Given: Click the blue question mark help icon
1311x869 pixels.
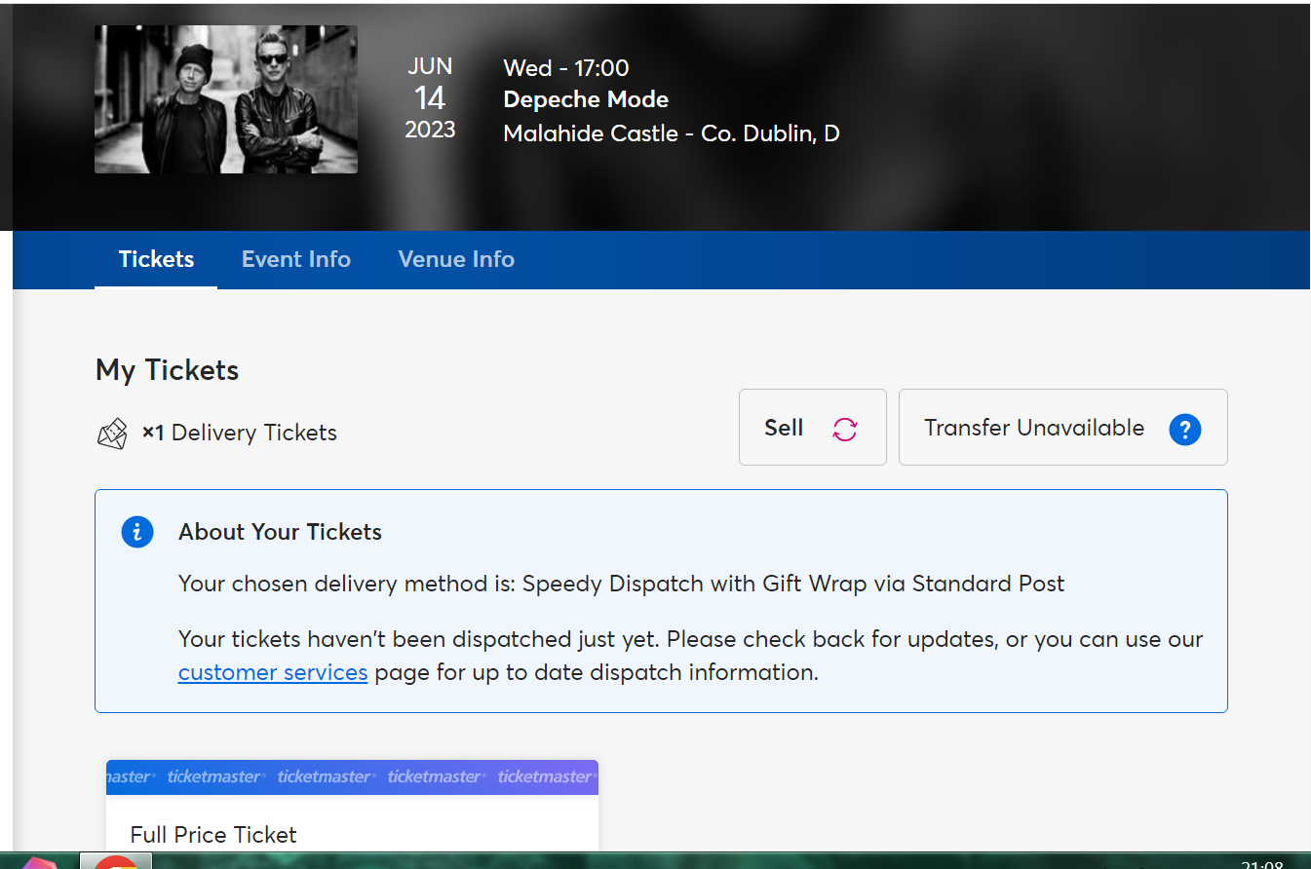Looking at the screenshot, I should click(1184, 429).
